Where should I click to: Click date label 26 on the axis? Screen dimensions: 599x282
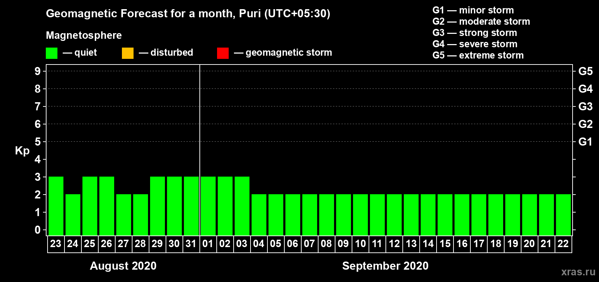tap(106, 244)
